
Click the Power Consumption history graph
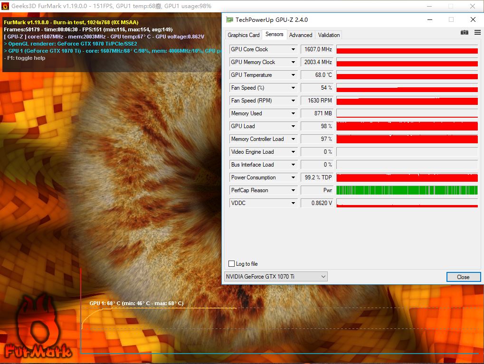click(x=407, y=177)
